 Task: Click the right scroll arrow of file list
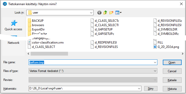[182, 54]
